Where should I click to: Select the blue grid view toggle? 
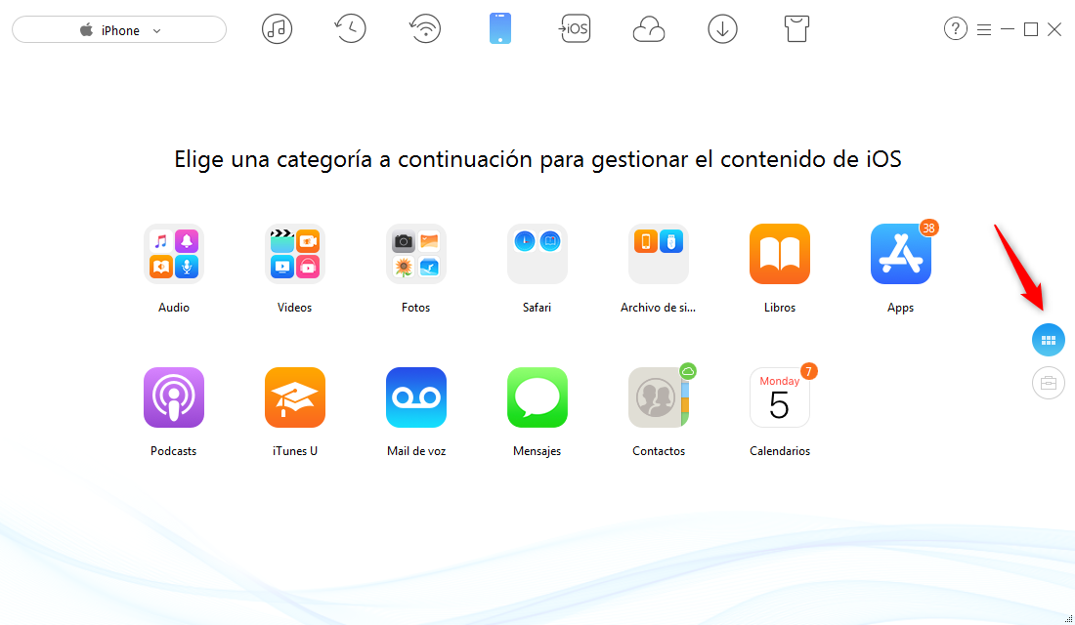[x=1048, y=340]
